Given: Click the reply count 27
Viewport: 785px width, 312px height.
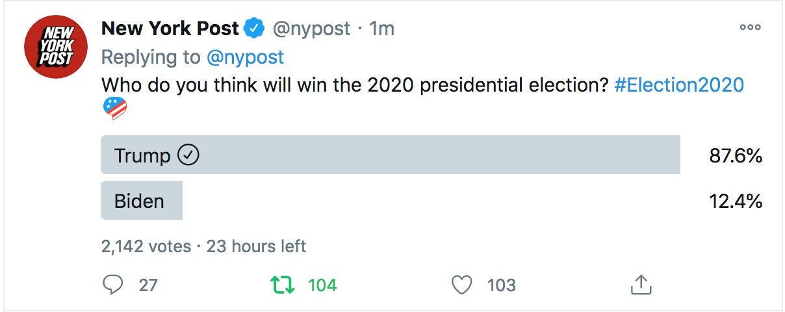Looking at the screenshot, I should coord(148,285).
